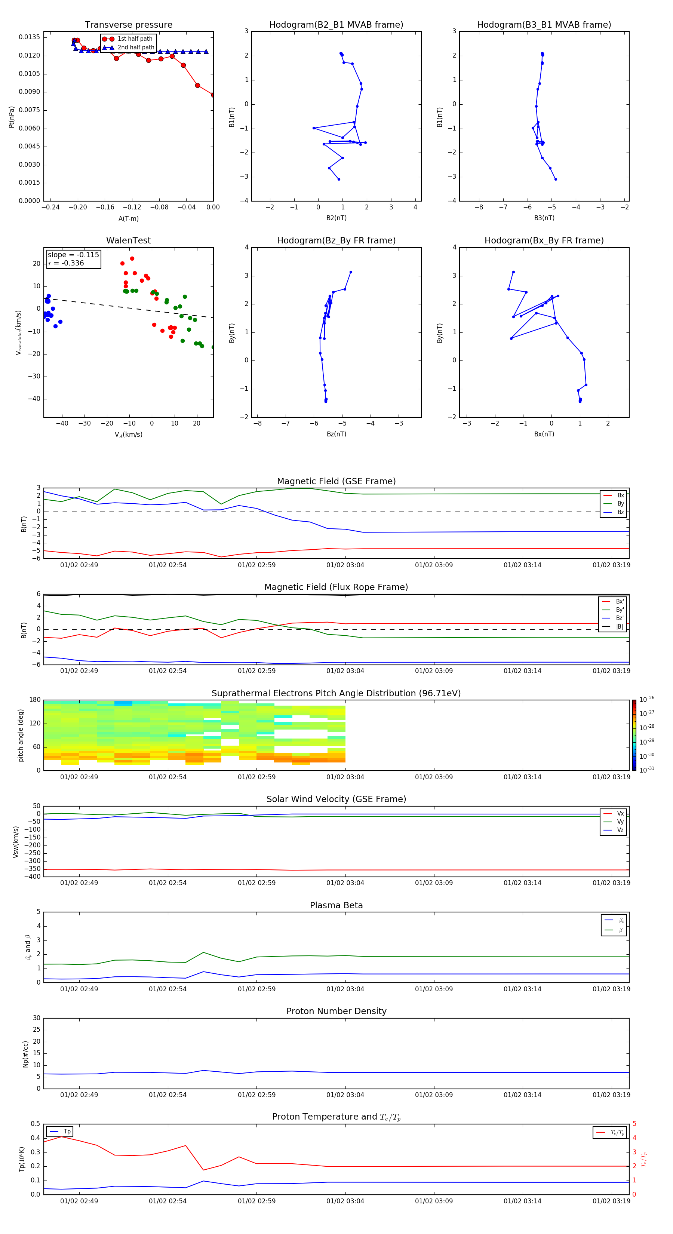Click the 'pitch angle (deg)' axis label

point(21,735)
